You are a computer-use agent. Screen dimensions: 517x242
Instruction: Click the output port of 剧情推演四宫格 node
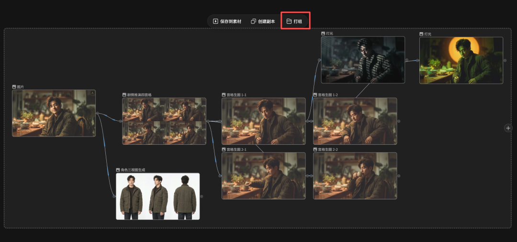point(208,121)
